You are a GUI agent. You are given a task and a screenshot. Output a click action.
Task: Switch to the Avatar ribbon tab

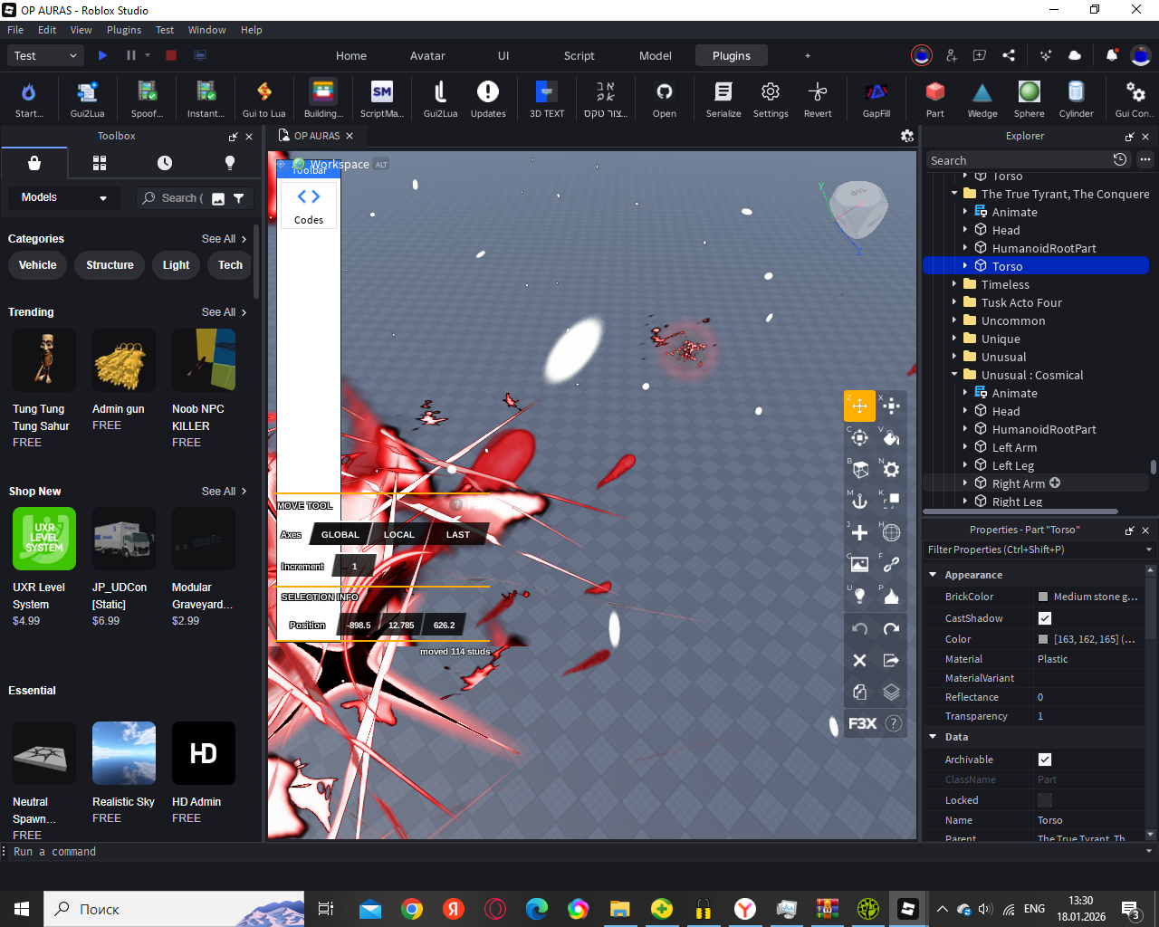427,55
